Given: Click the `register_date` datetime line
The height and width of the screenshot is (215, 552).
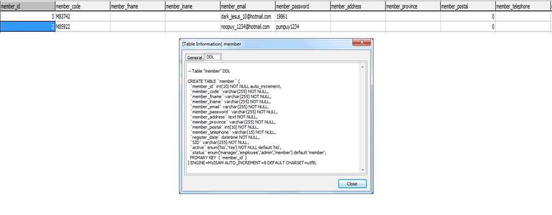Looking at the screenshot, I should tap(224, 138).
